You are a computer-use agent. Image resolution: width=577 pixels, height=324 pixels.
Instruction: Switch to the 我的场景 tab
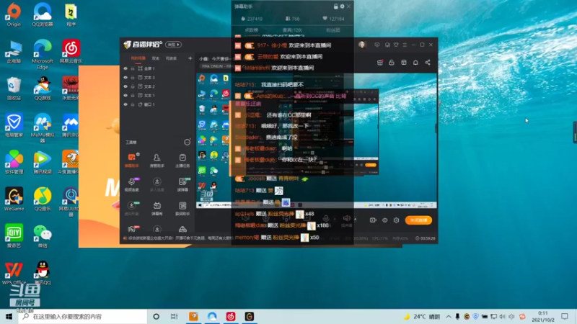click(138, 58)
